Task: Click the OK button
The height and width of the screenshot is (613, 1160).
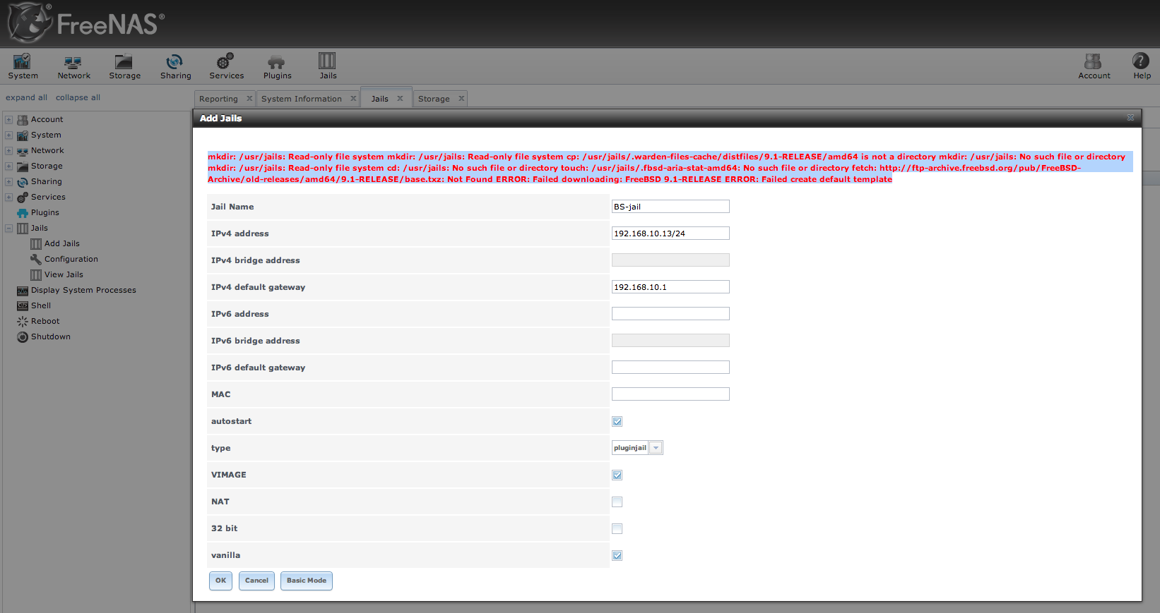Action: coord(220,581)
